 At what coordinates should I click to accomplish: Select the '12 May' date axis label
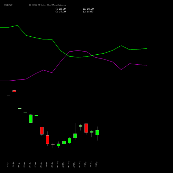coord(91,164)
